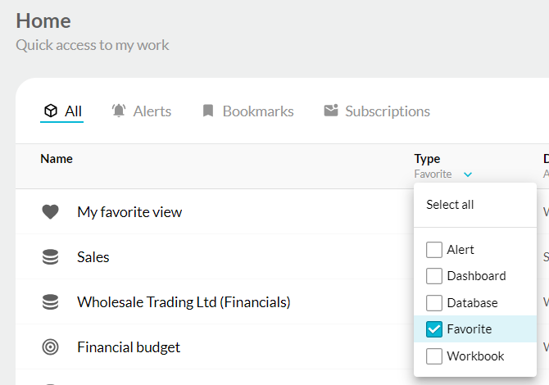Check the Alert type checkbox

[434, 250]
